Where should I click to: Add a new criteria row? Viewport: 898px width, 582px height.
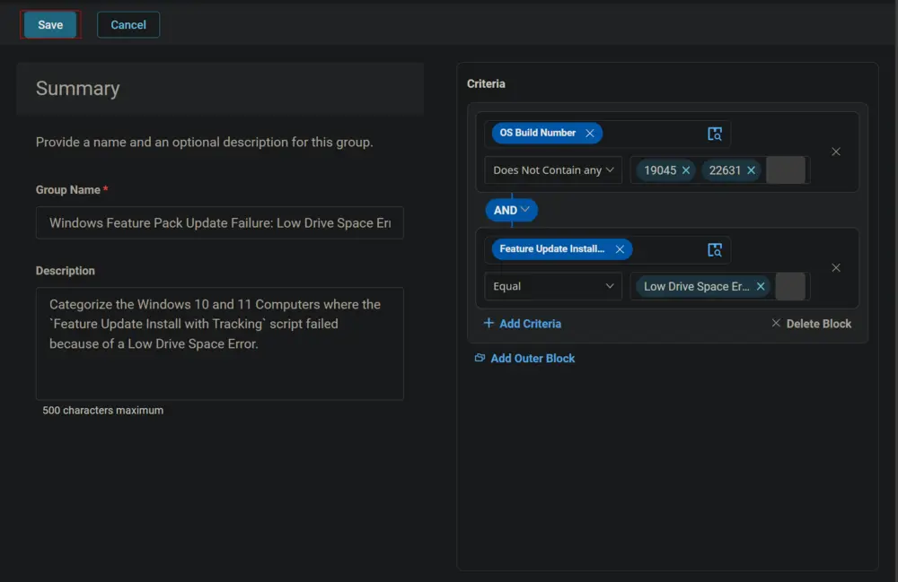click(x=523, y=324)
